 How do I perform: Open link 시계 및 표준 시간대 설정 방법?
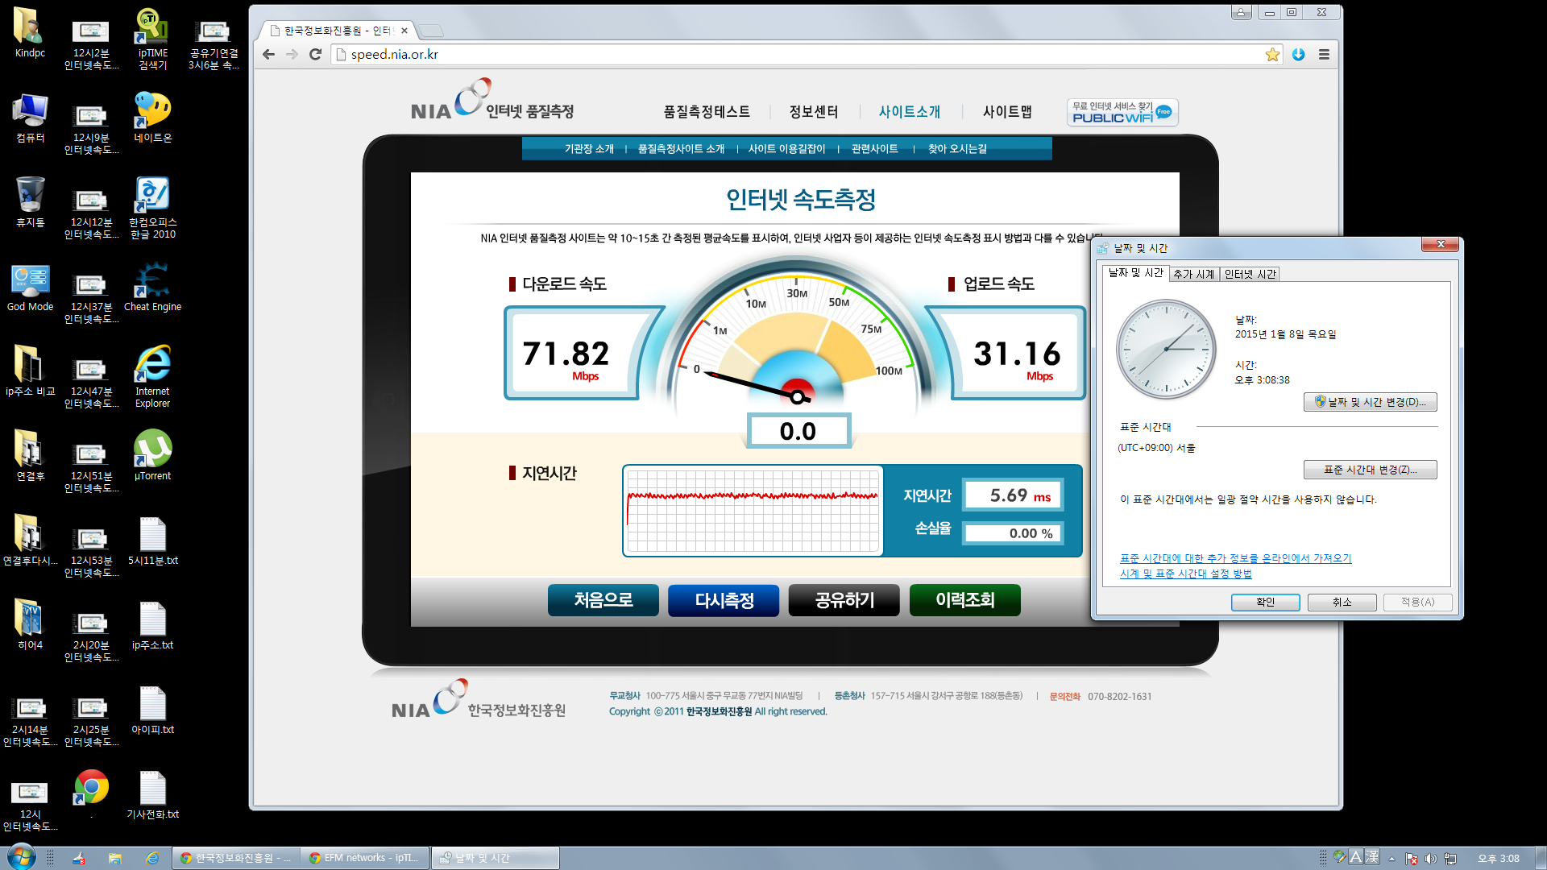[x=1185, y=574]
